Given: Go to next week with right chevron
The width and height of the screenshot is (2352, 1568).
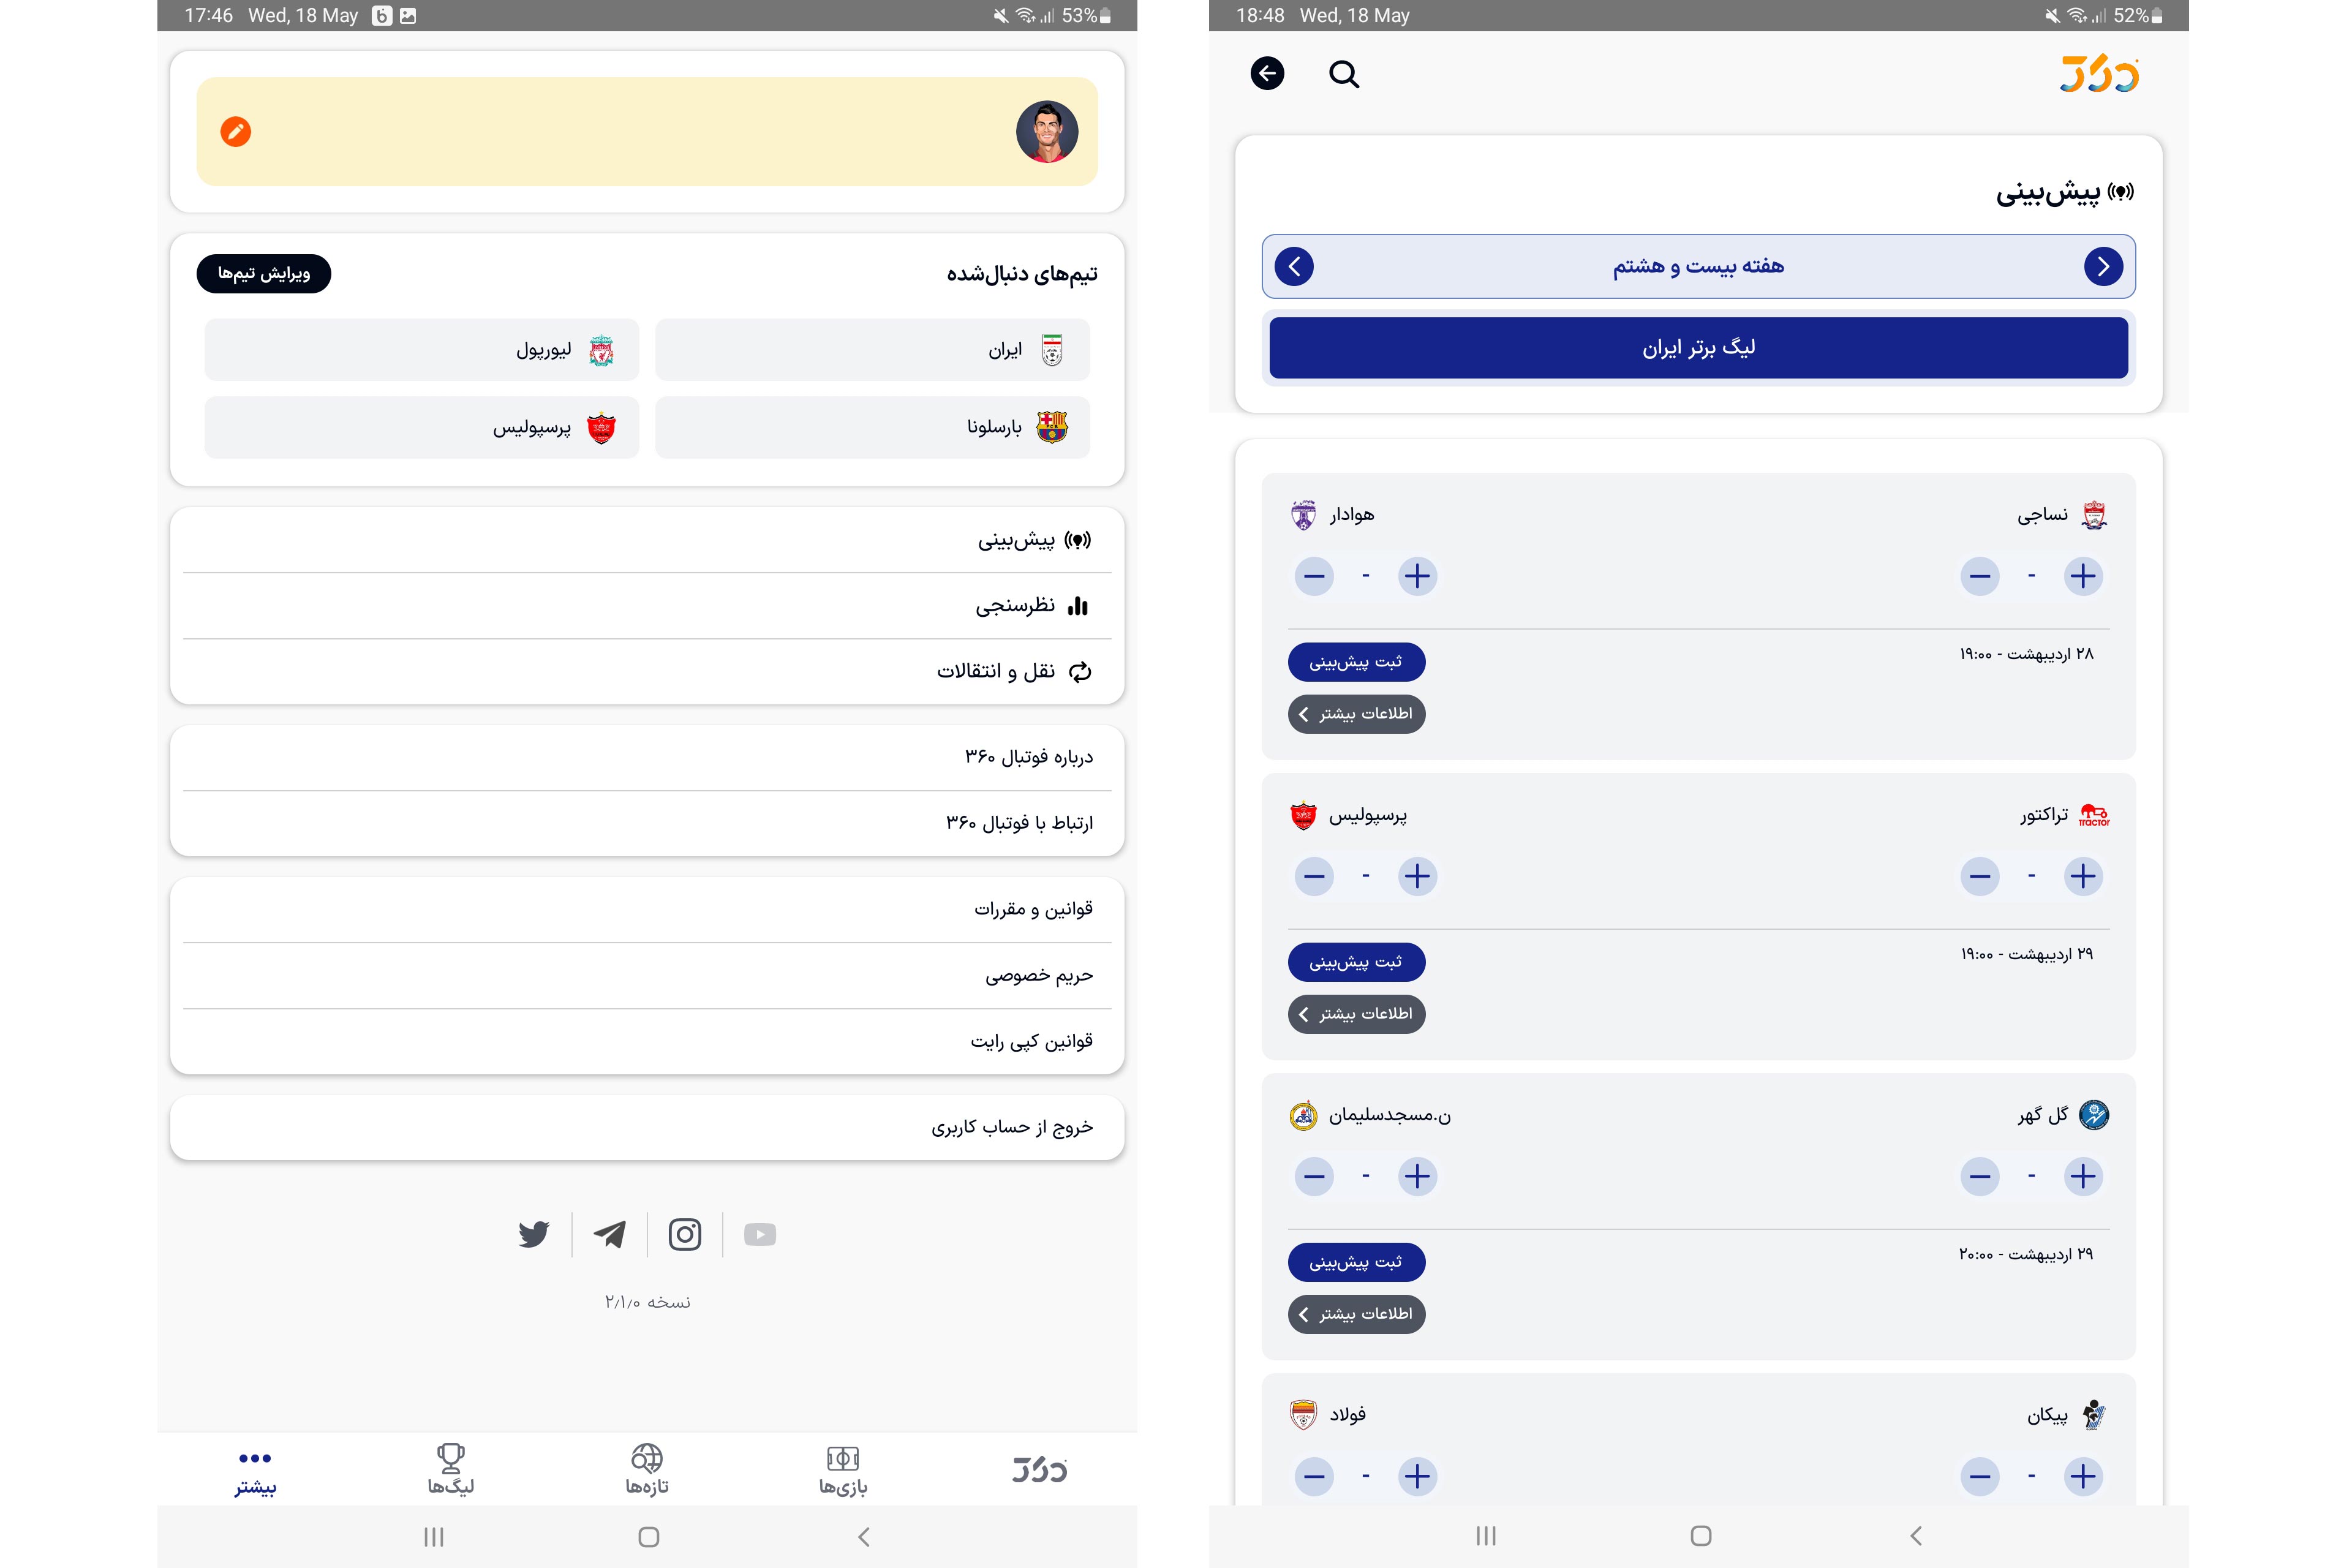Looking at the screenshot, I should (x=2103, y=266).
